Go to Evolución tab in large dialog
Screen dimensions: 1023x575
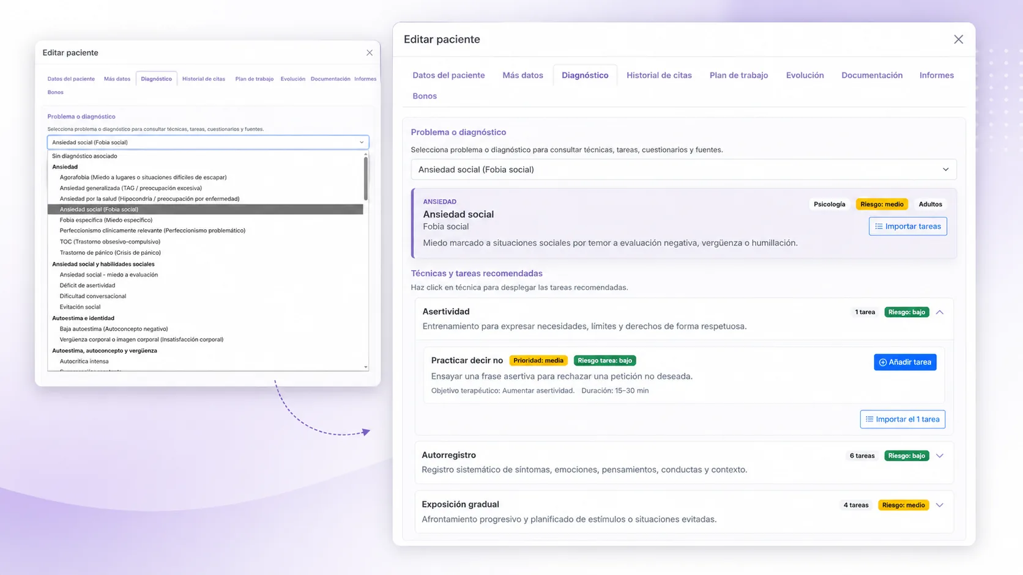pos(805,75)
